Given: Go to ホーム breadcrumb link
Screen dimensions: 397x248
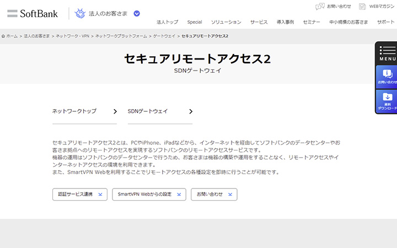Looking at the screenshot, I should click(x=12, y=36).
